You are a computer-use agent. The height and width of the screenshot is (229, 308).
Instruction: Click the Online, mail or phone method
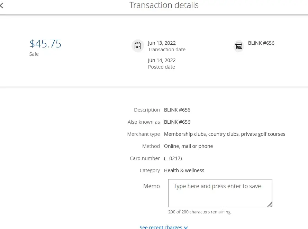188,146
